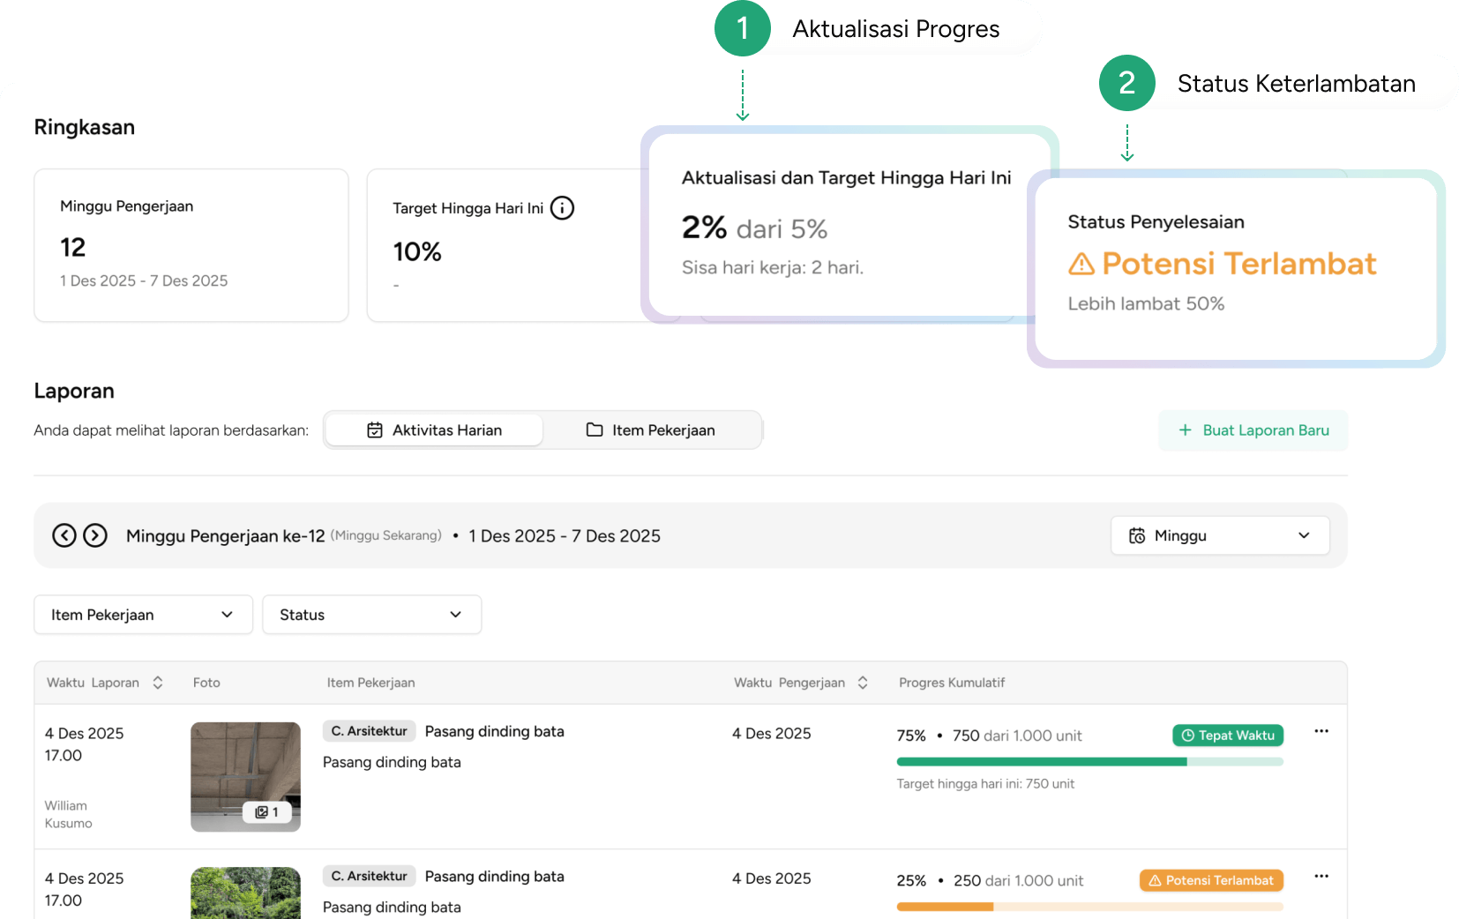Click 'Lebih lambat 50%' text
The height and width of the screenshot is (919, 1459).
1146,303
